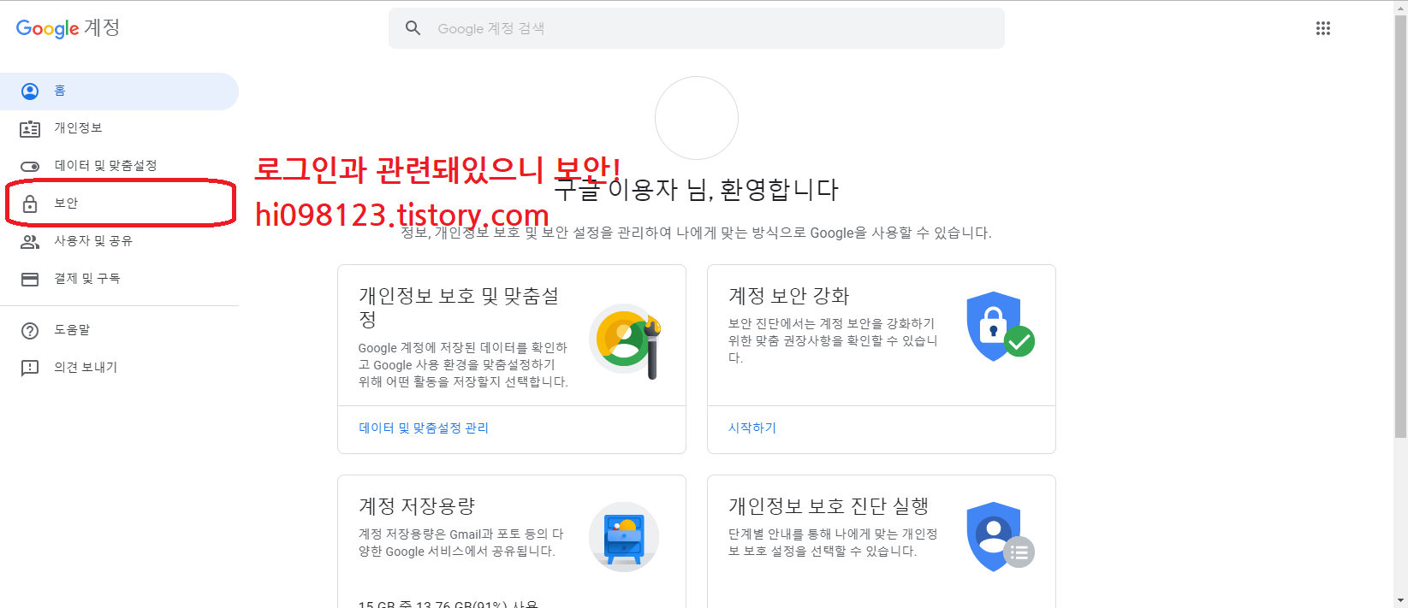Click the 계정 보안 강화 card title
This screenshot has height=608, width=1408.
[788, 296]
